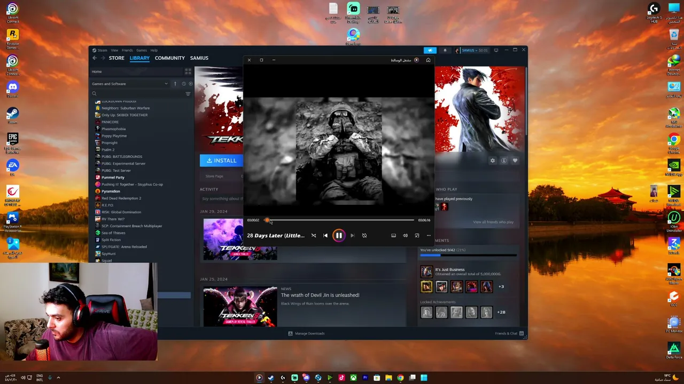This screenshot has height=384, width=684.
Task: Switch the media player to mini view
Action: (417, 235)
